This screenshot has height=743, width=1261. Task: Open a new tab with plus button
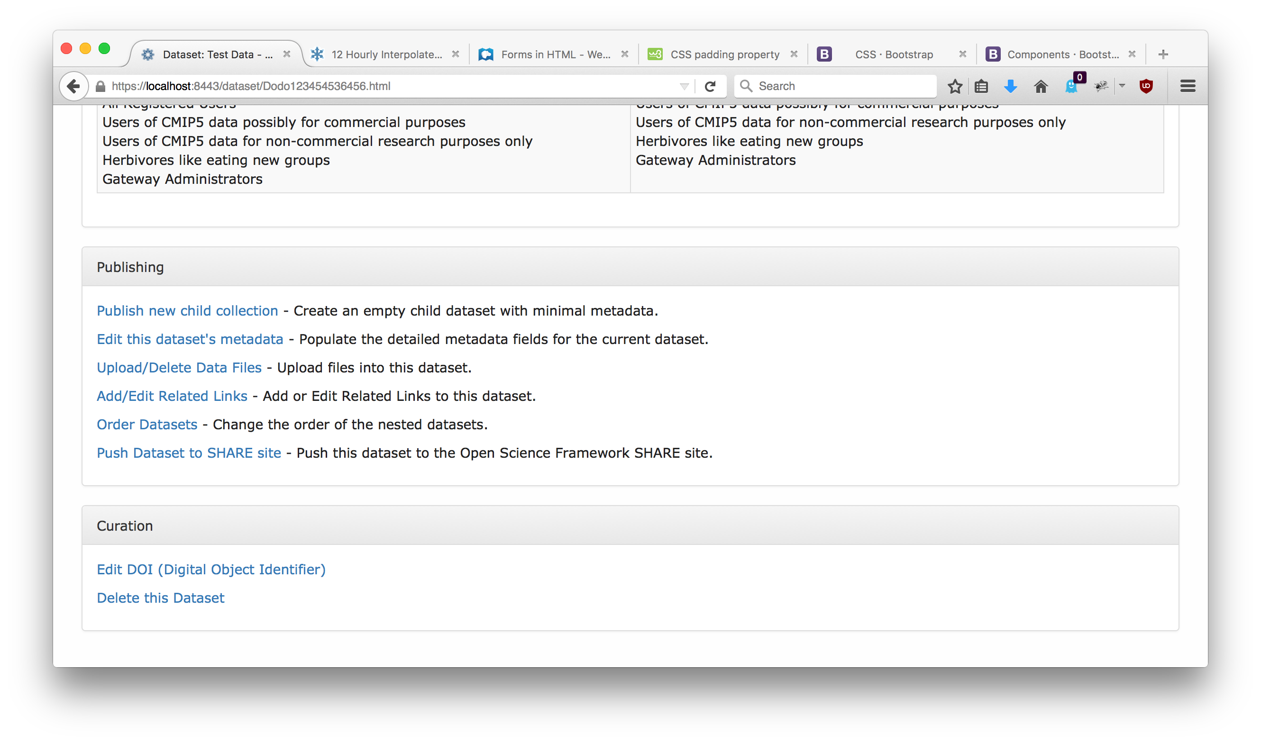(x=1163, y=54)
